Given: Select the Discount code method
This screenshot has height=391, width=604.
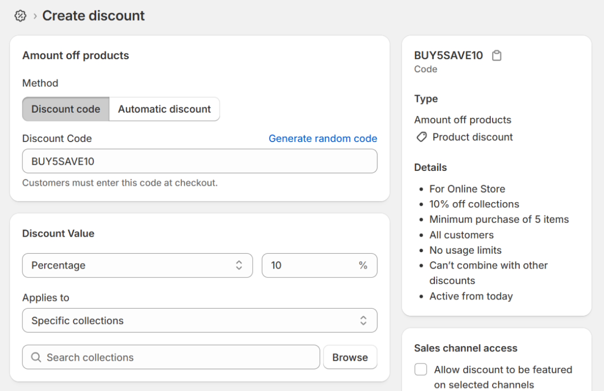Looking at the screenshot, I should pos(66,109).
